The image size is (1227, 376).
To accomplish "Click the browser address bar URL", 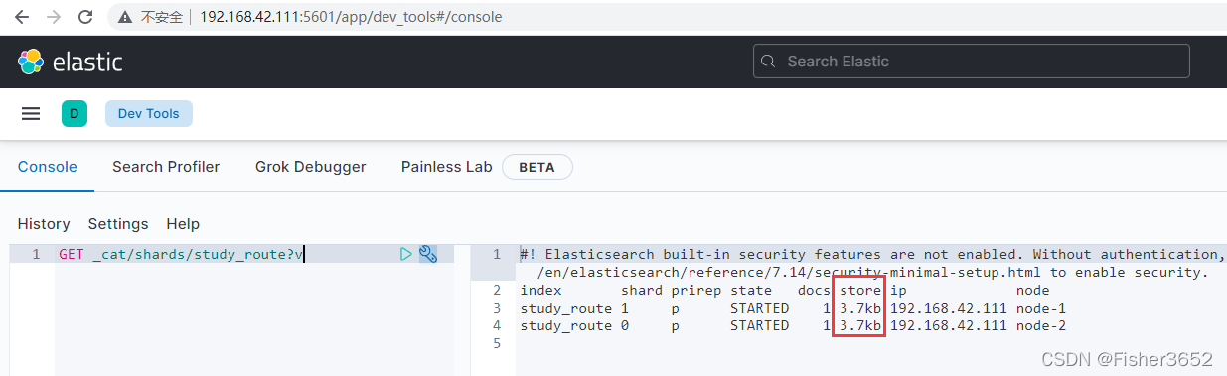I will point(351,17).
